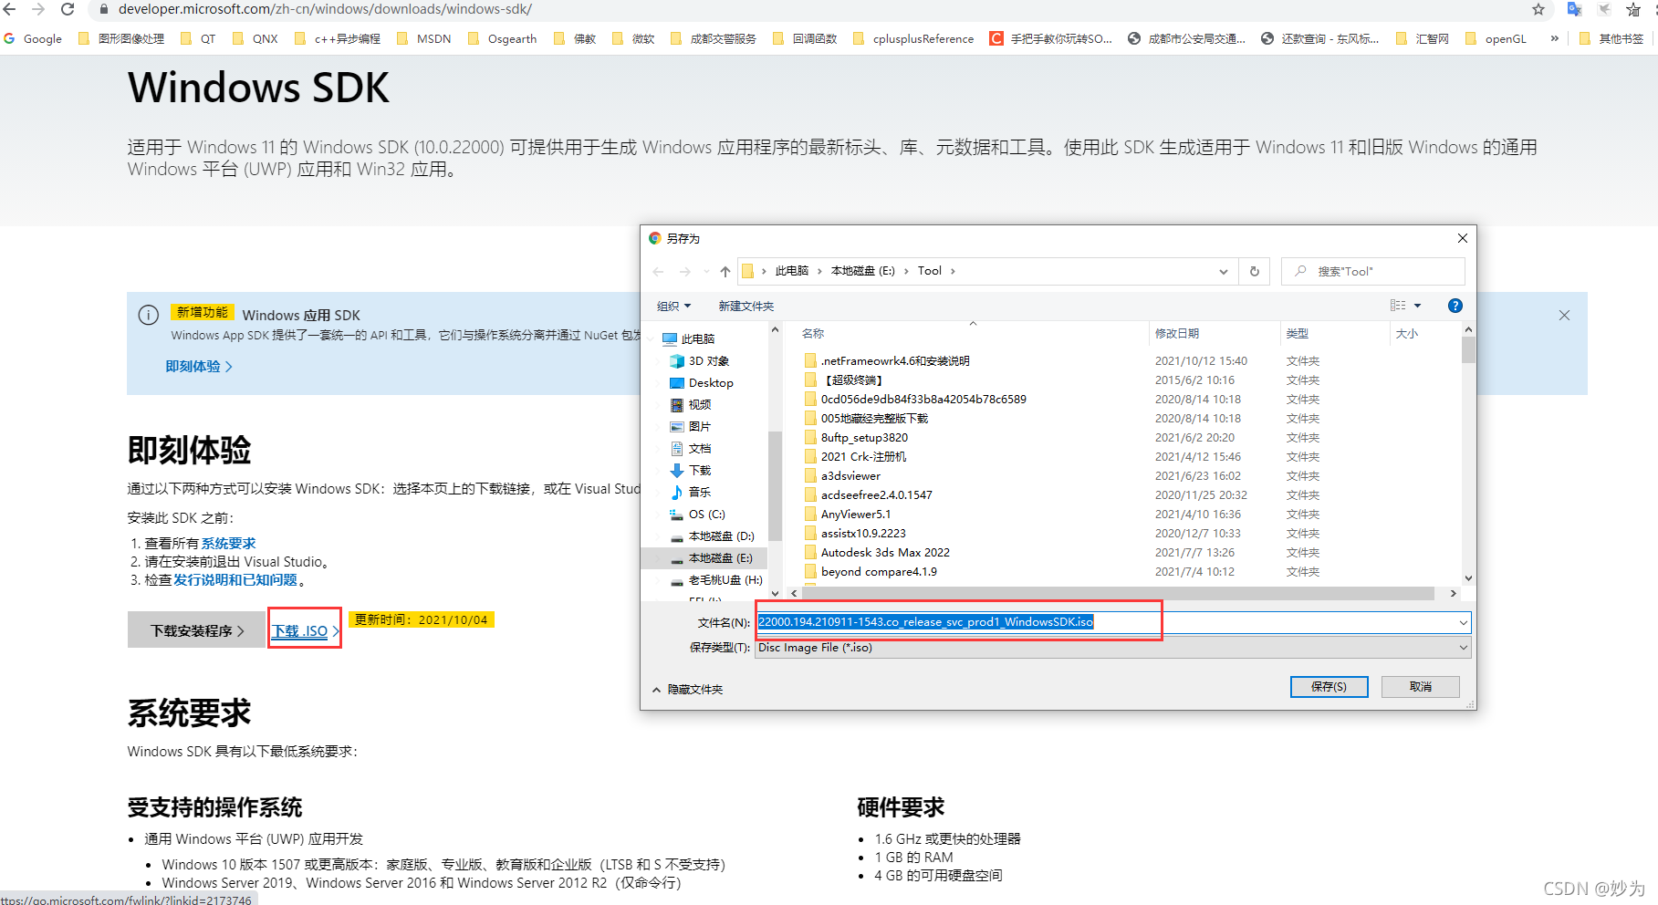Open the QNX bookmark folder
1658x905 pixels.
(x=255, y=38)
